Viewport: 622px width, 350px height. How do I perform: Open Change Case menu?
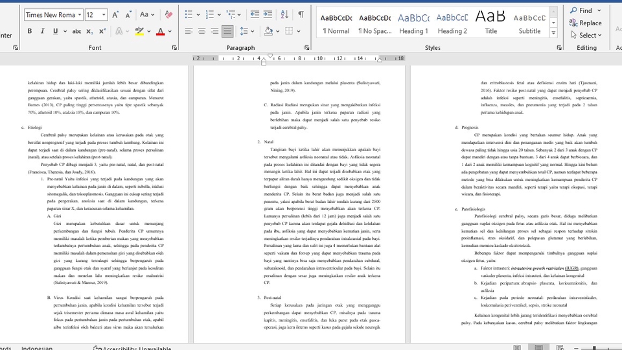(x=147, y=15)
